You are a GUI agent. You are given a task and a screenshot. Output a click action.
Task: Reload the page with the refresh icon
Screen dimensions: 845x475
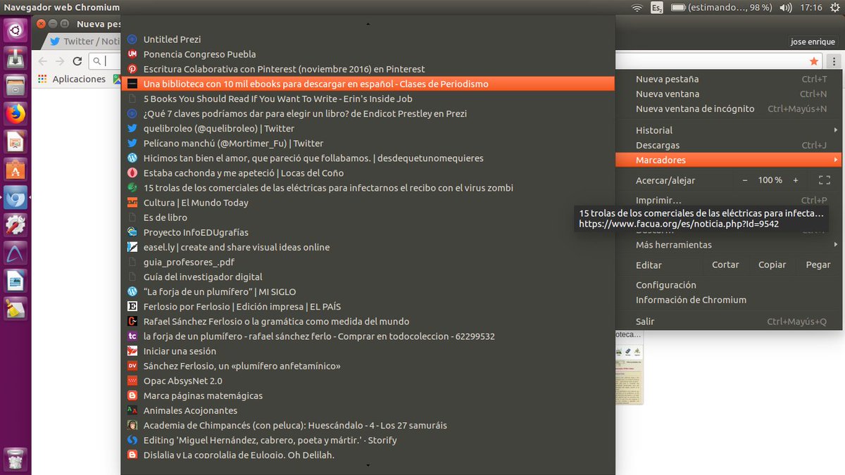pyautogui.click(x=77, y=61)
